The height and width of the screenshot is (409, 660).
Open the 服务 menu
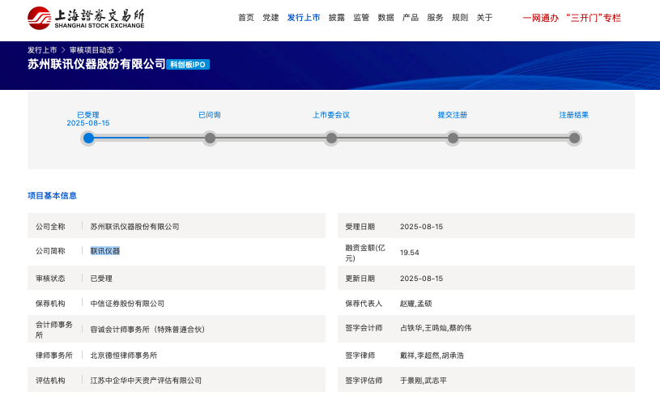click(x=435, y=18)
